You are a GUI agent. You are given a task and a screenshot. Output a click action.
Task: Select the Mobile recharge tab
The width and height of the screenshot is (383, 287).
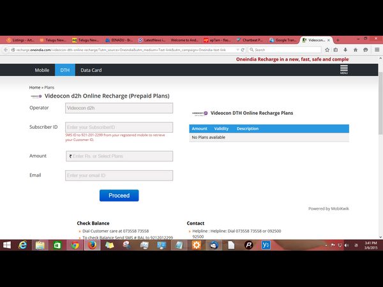pos(42,70)
